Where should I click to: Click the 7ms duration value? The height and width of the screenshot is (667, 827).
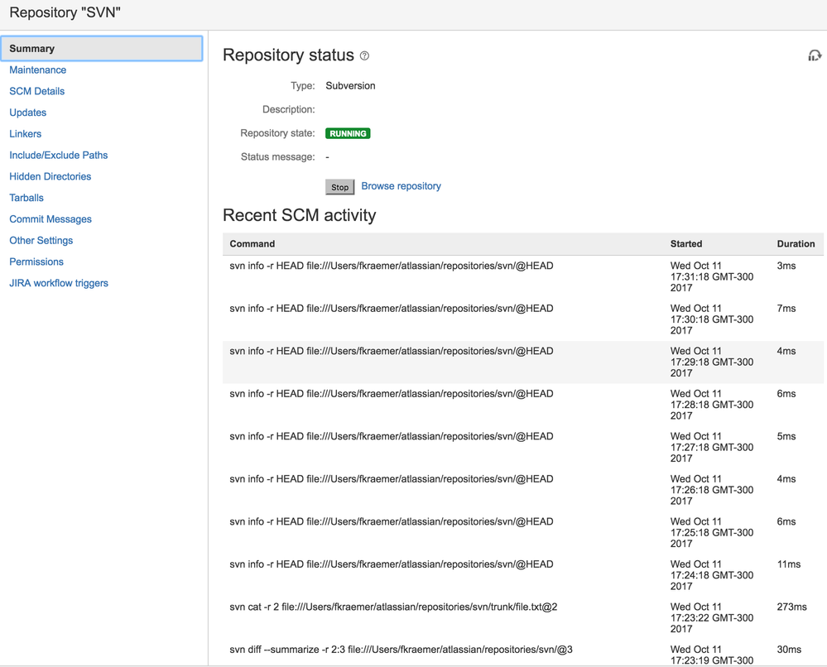[x=786, y=309]
